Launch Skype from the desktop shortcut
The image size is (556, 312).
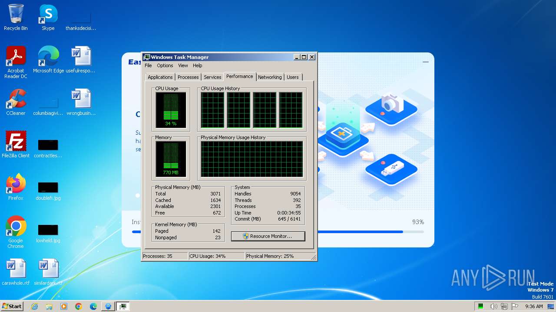[x=48, y=18]
